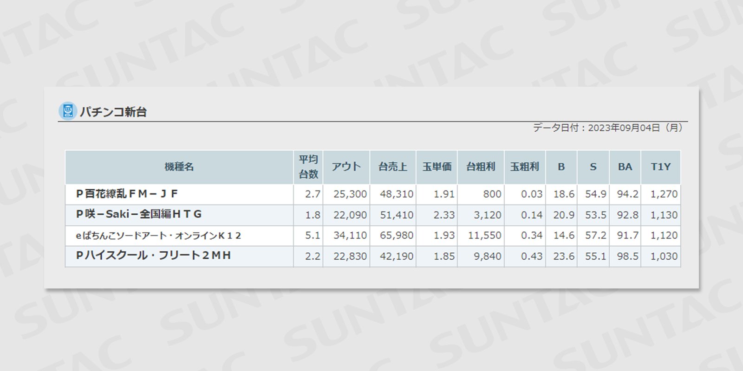Click the 台売上 value 42,190
The height and width of the screenshot is (371, 743).
(x=397, y=256)
